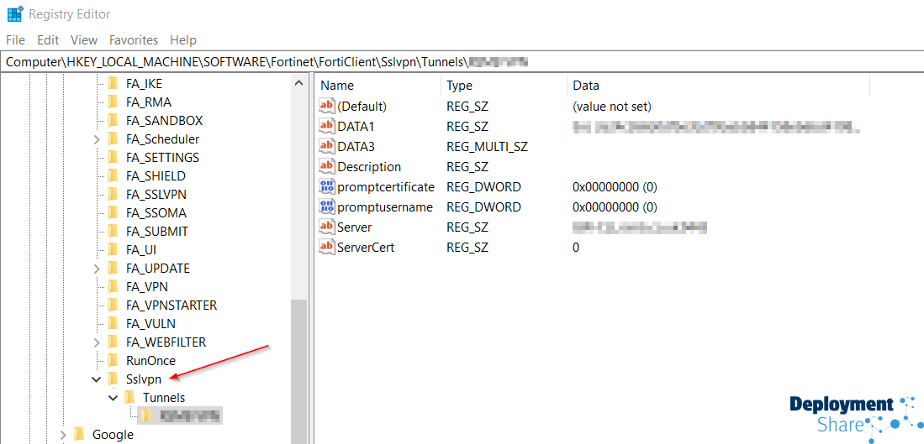Image resolution: width=924 pixels, height=444 pixels.
Task: Click the FA_SSLVPN folder icon
Action: click(114, 194)
